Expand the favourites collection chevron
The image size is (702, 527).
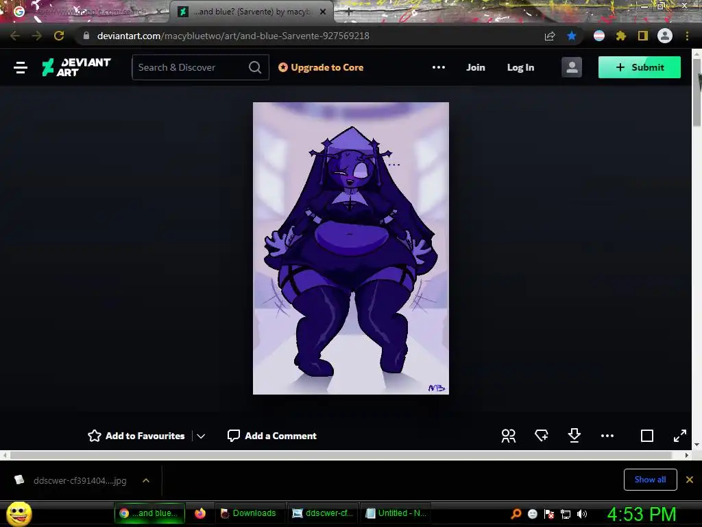pos(201,436)
